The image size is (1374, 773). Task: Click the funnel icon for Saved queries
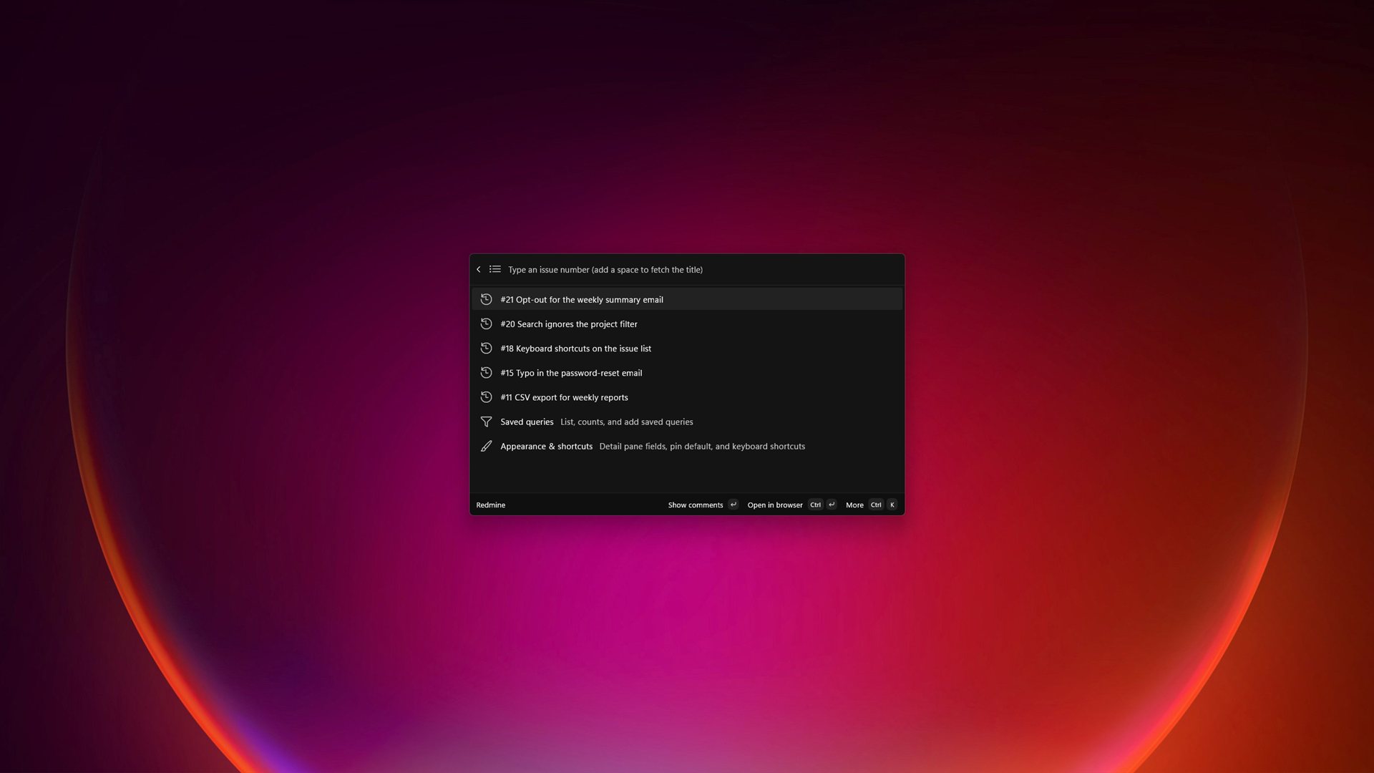pos(486,422)
